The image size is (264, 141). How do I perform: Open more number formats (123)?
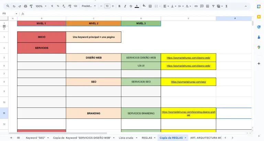tap(75, 6)
